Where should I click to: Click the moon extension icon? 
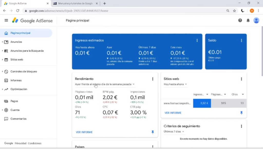click(242, 11)
